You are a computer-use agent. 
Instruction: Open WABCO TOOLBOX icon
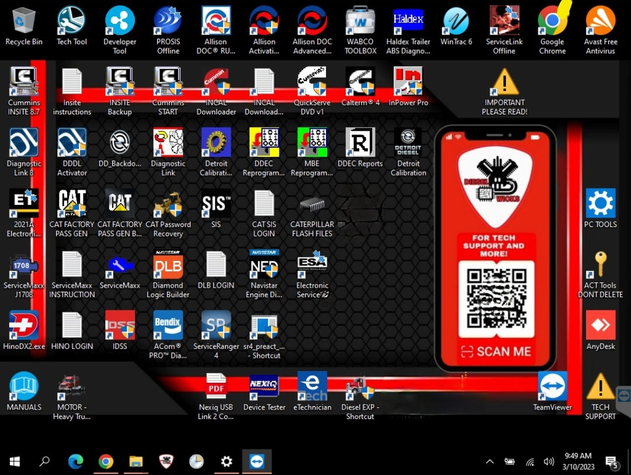360,22
